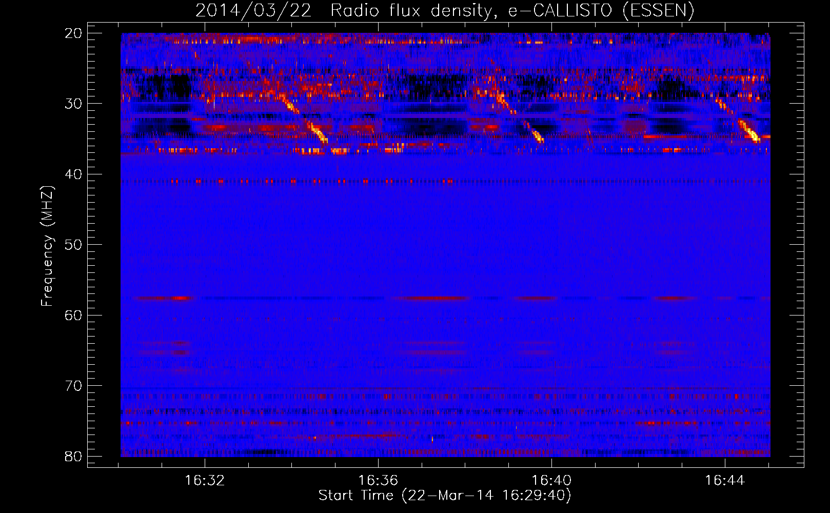830x513 pixels.
Task: Click the bright burst streak near 16:39
Action: 519,116
